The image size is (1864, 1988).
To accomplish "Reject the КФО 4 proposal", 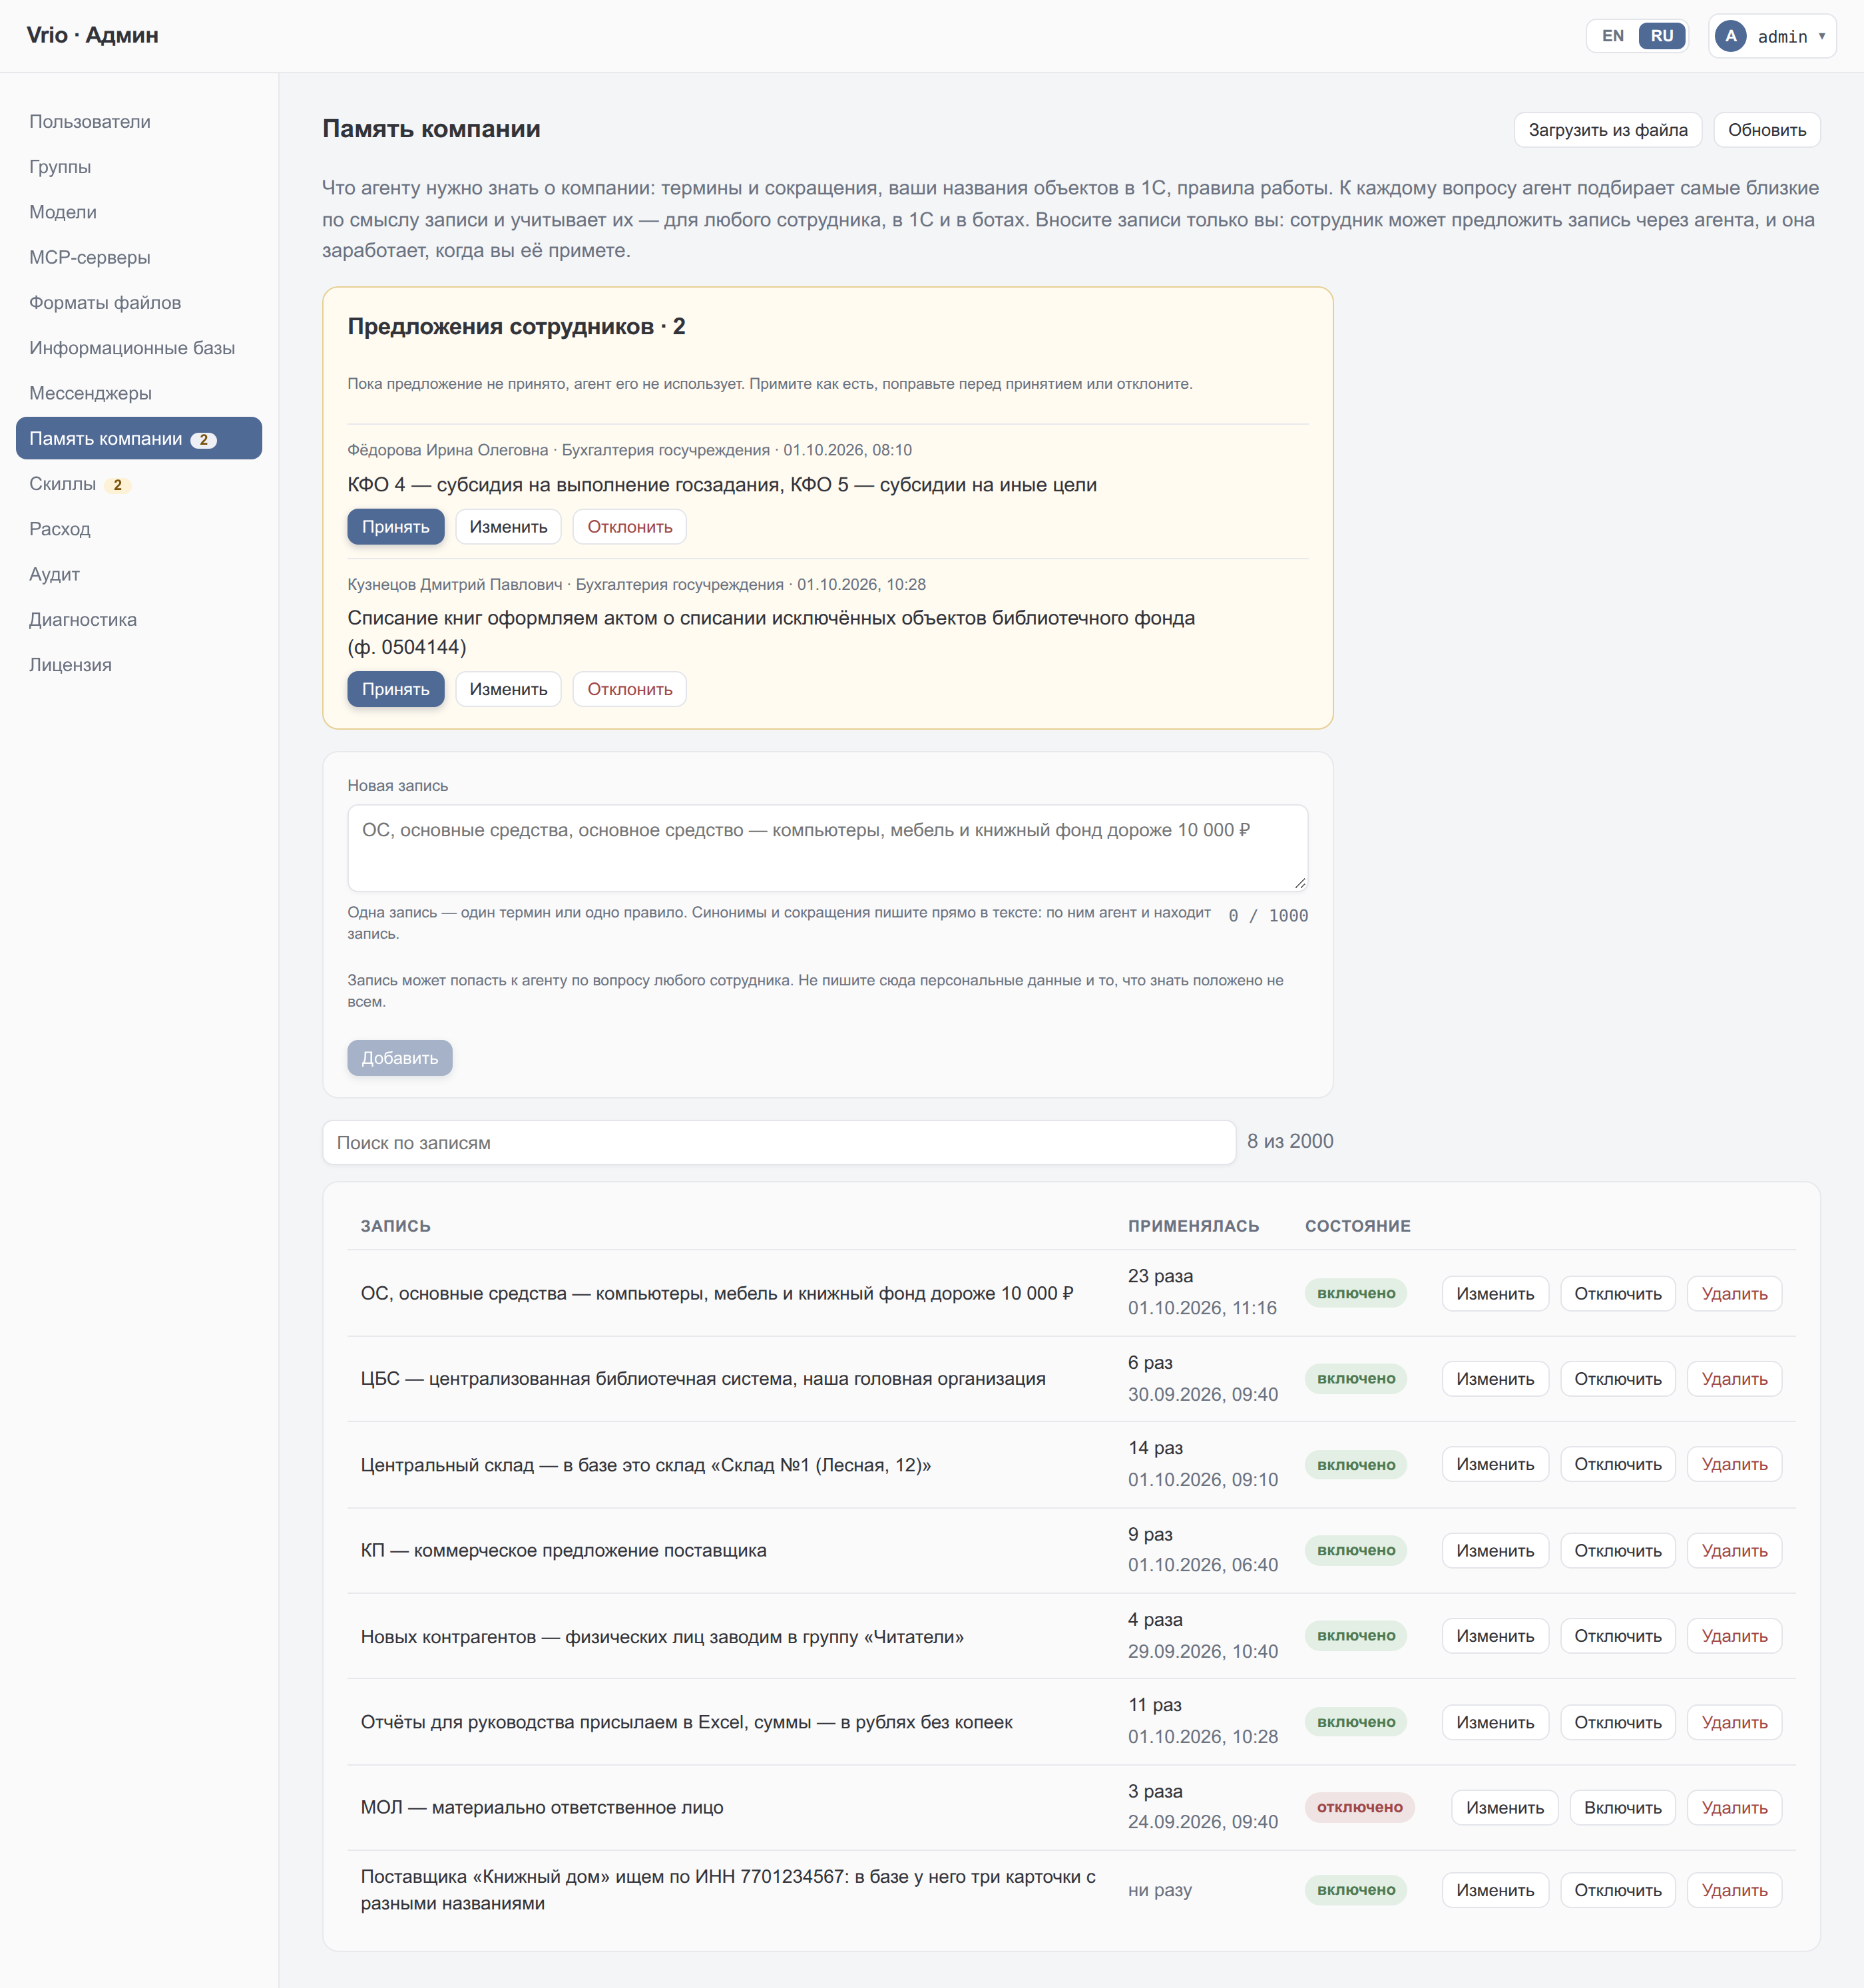I will point(629,527).
